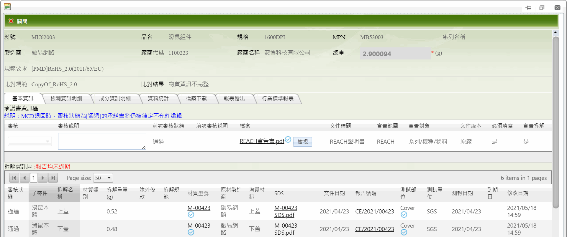Go to previous page of grid
The width and height of the screenshot is (567, 237).
pyautogui.click(x=24, y=178)
